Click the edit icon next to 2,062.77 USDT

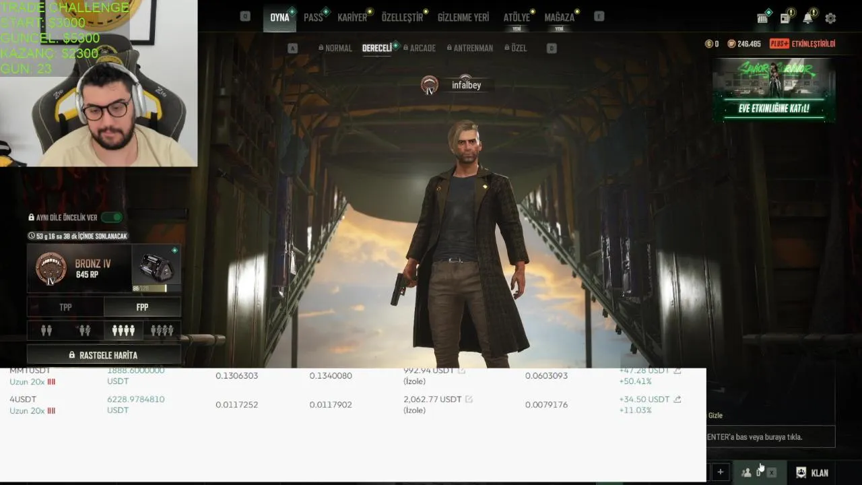pos(469,399)
